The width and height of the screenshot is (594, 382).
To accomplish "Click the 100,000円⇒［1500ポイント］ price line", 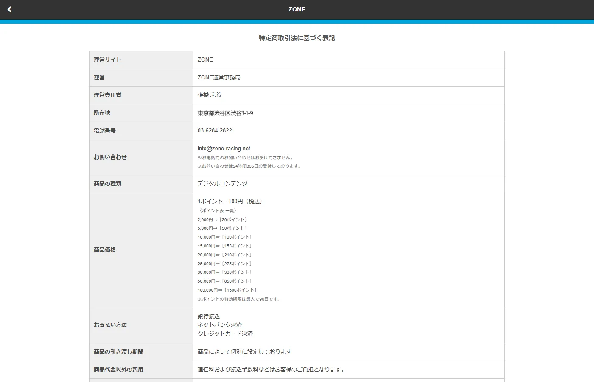I will pos(228,290).
